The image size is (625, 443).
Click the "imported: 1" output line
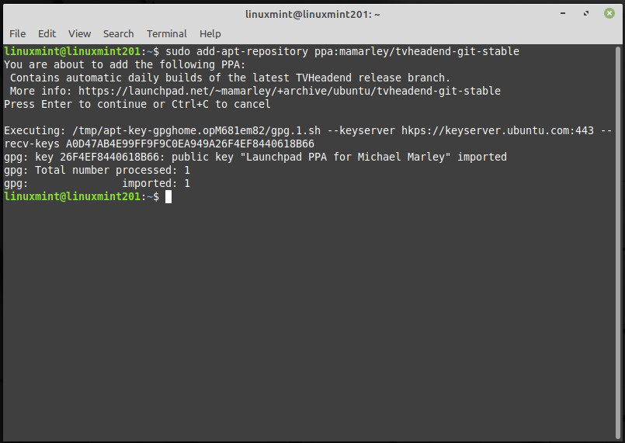pyautogui.click(x=155, y=183)
